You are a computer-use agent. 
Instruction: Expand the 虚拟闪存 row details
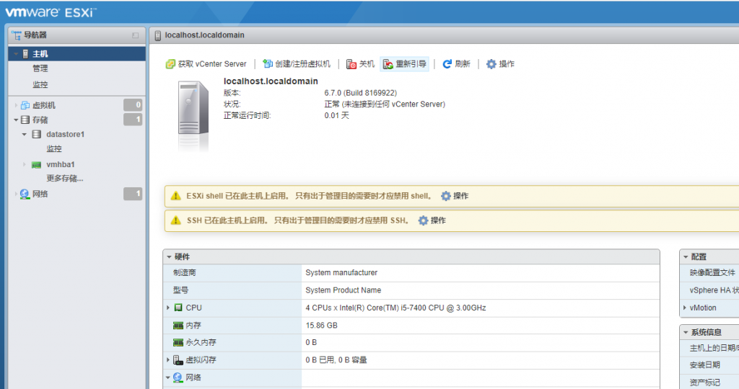point(167,360)
